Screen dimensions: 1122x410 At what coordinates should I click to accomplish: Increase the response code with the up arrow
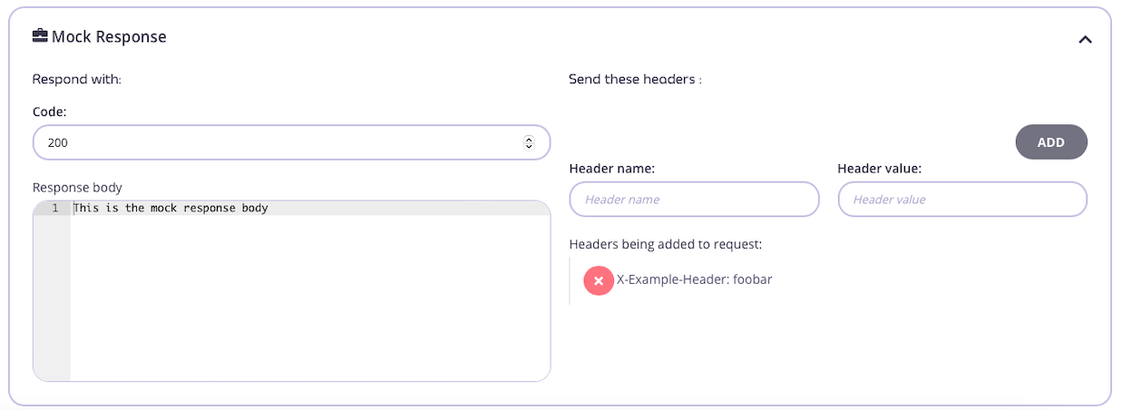[529, 139]
